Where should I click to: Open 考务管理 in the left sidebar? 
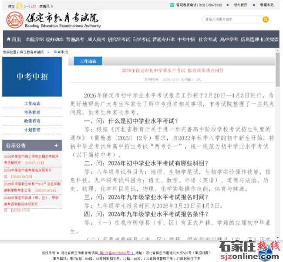tap(32, 112)
